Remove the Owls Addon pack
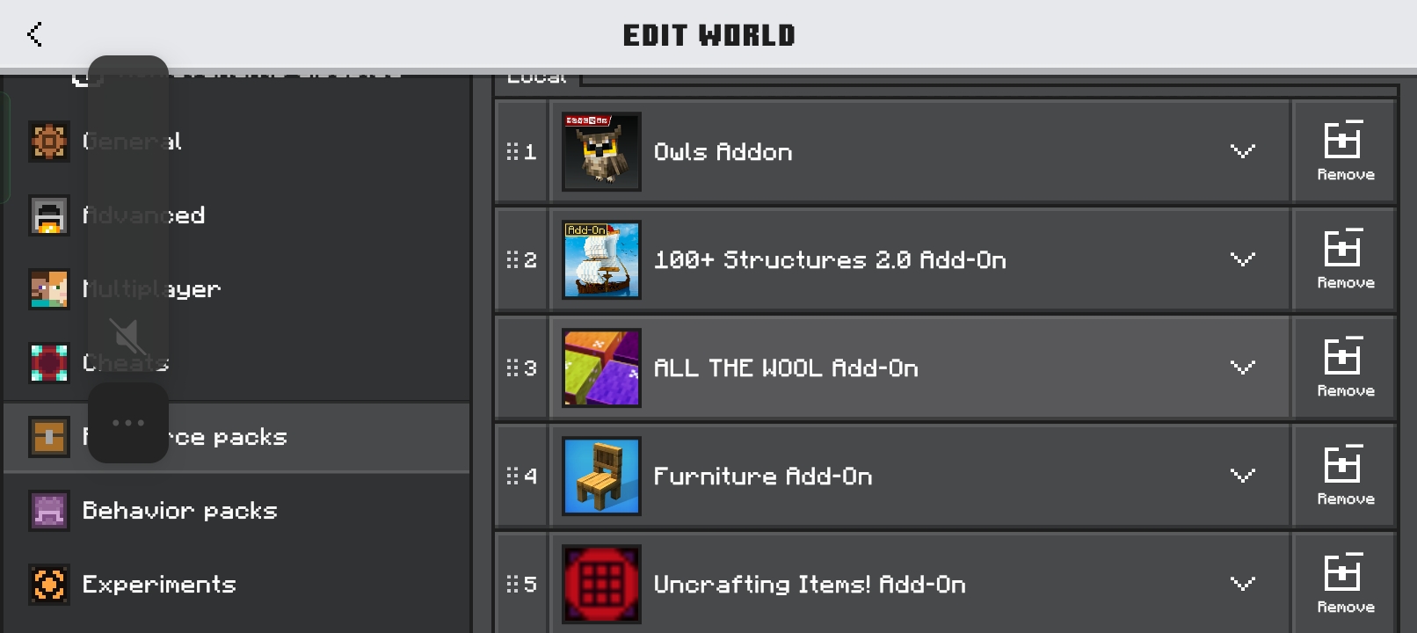This screenshot has width=1417, height=633. (x=1345, y=151)
